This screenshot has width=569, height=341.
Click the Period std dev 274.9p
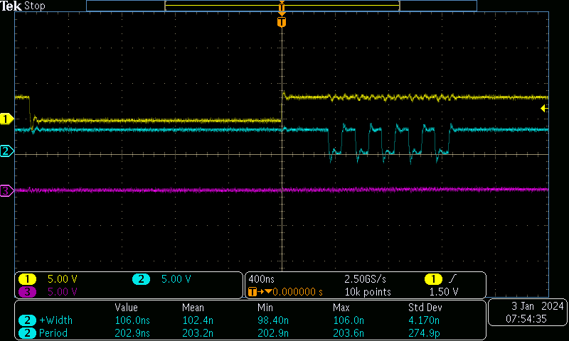click(424, 332)
